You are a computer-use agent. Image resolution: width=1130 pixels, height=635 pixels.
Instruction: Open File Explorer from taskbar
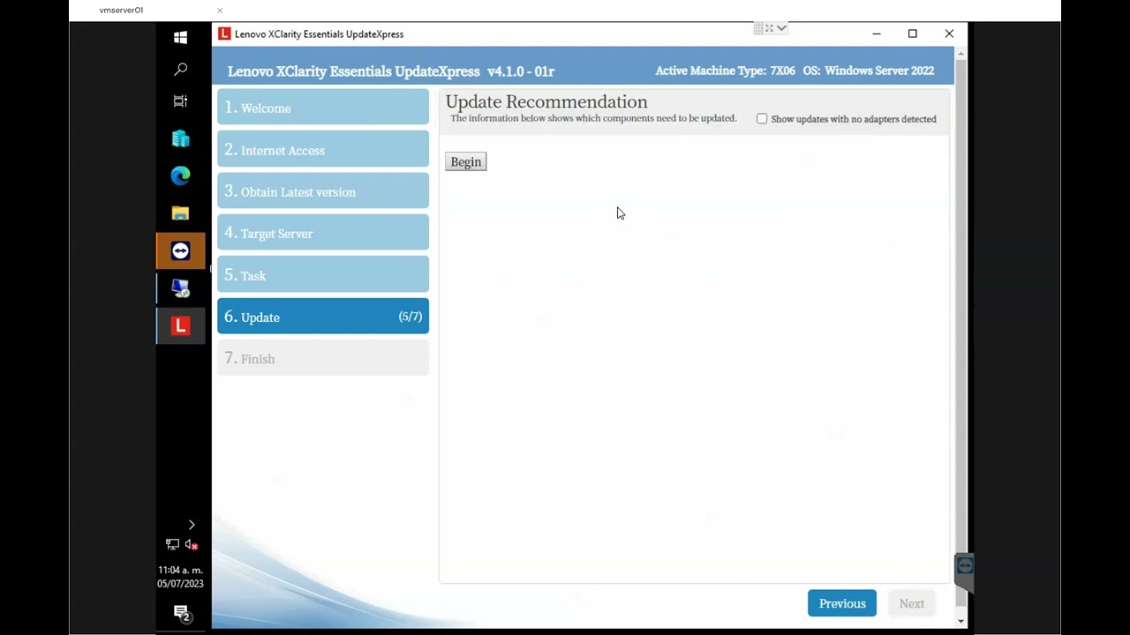[x=180, y=213]
